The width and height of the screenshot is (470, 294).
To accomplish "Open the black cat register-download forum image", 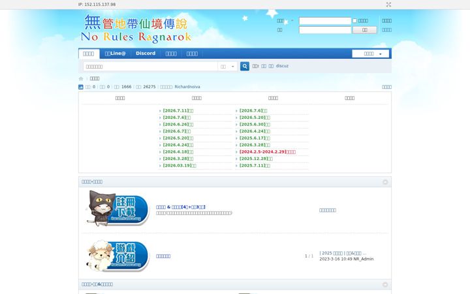I will pyautogui.click(x=117, y=209).
